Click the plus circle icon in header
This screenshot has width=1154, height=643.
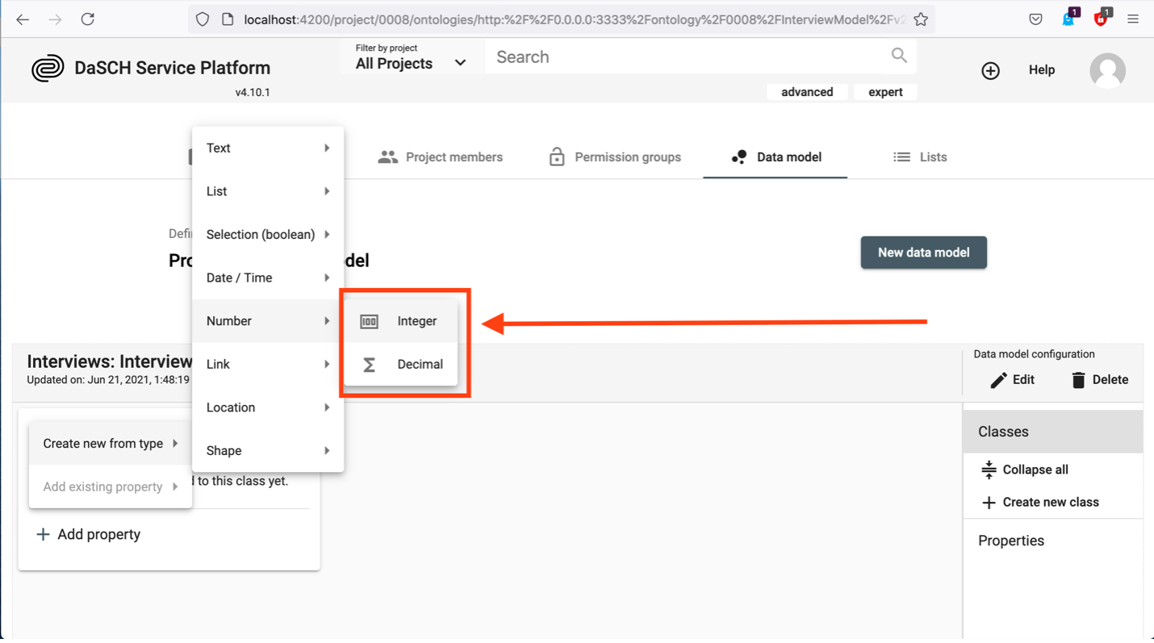pos(990,71)
